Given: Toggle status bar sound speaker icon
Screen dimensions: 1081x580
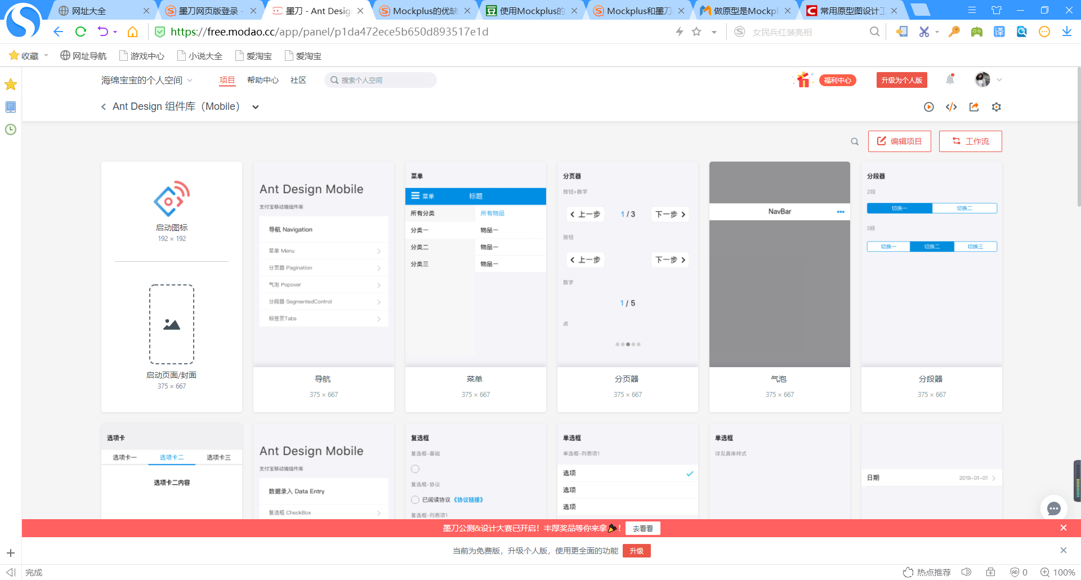Looking at the screenshot, I should tap(967, 572).
